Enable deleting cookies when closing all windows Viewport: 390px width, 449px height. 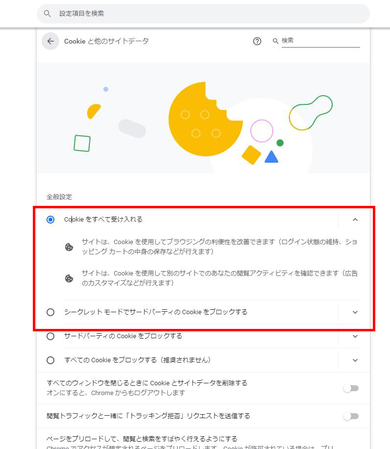[x=351, y=387]
